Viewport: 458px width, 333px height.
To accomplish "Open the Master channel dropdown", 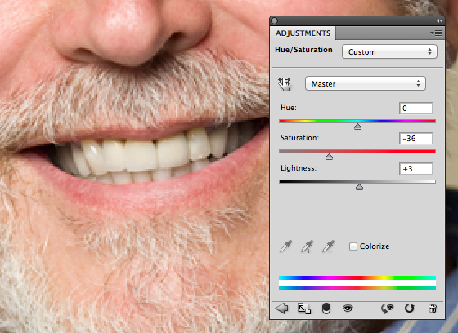I will click(x=366, y=84).
